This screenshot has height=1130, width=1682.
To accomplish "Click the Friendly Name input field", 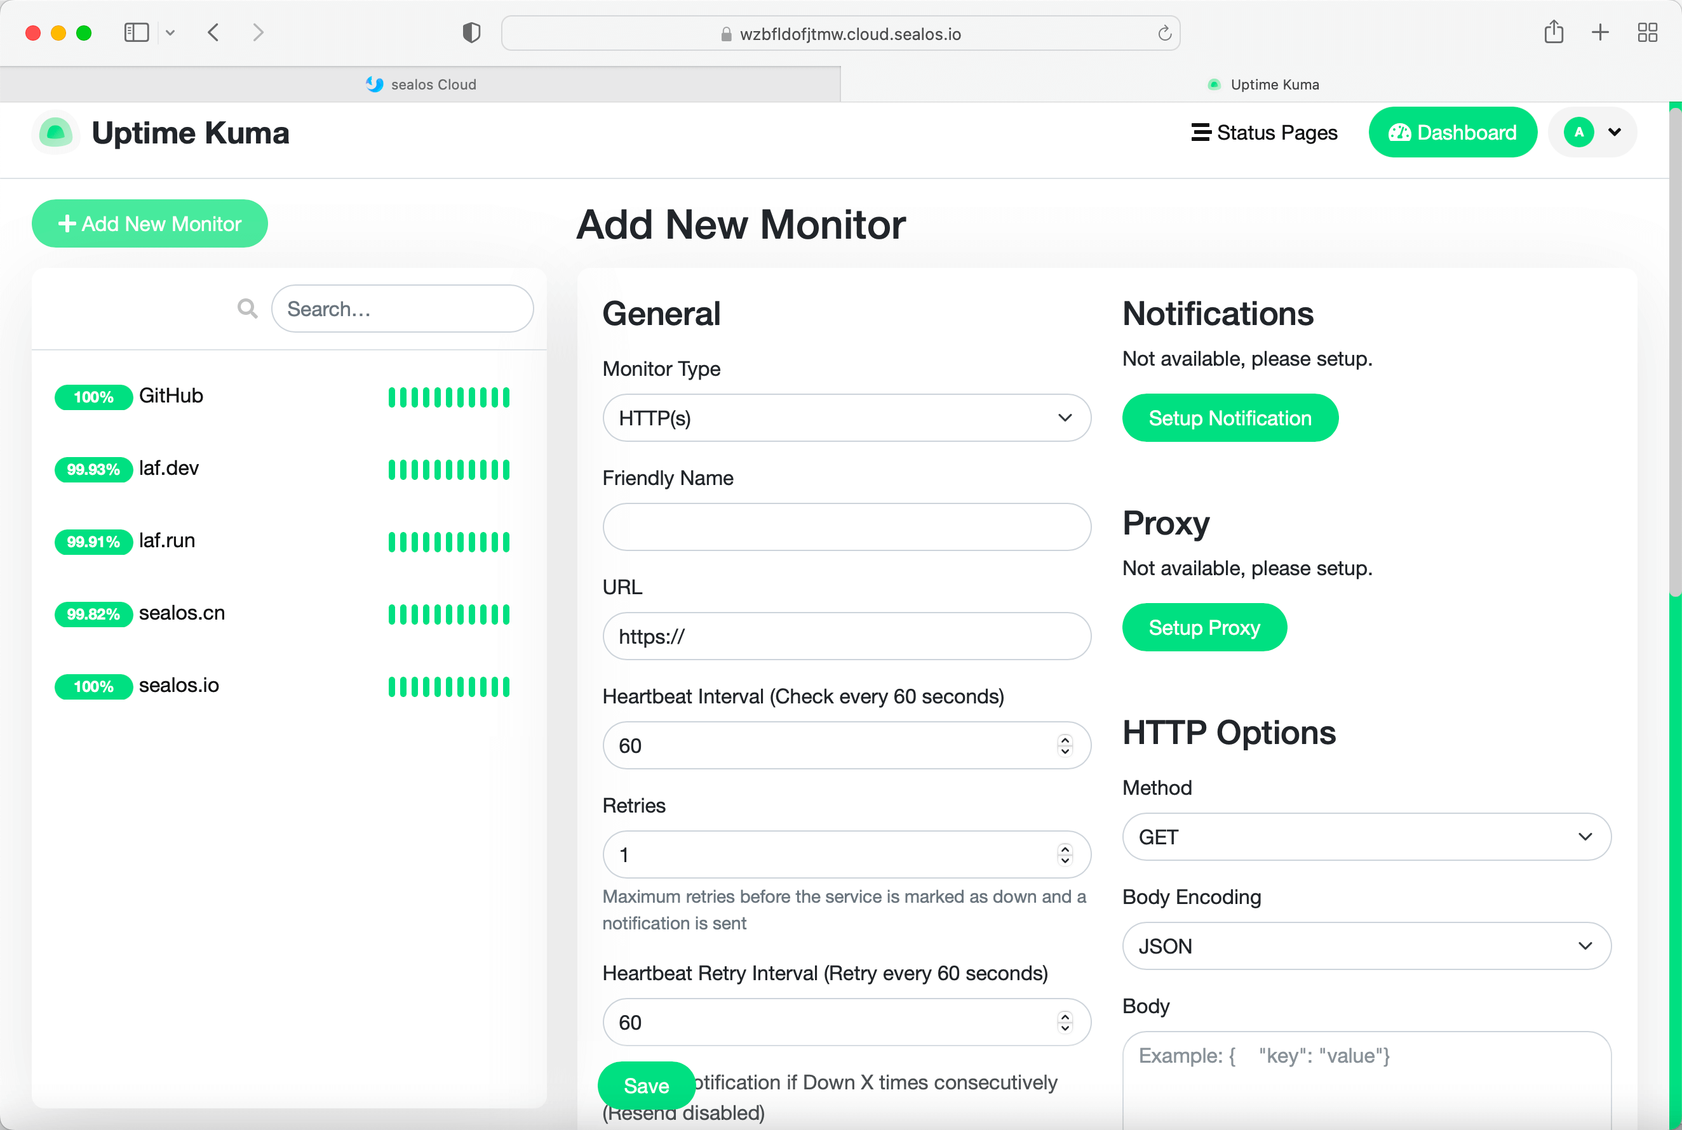I will 847,527.
